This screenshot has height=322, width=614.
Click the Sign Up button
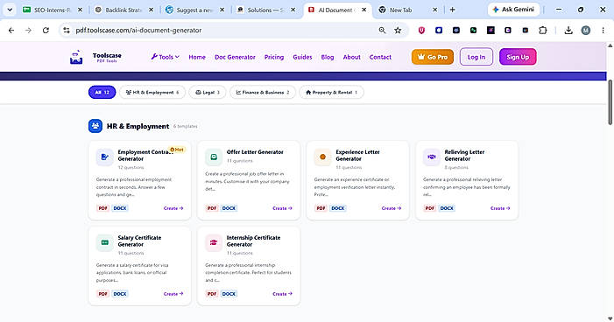coord(518,57)
